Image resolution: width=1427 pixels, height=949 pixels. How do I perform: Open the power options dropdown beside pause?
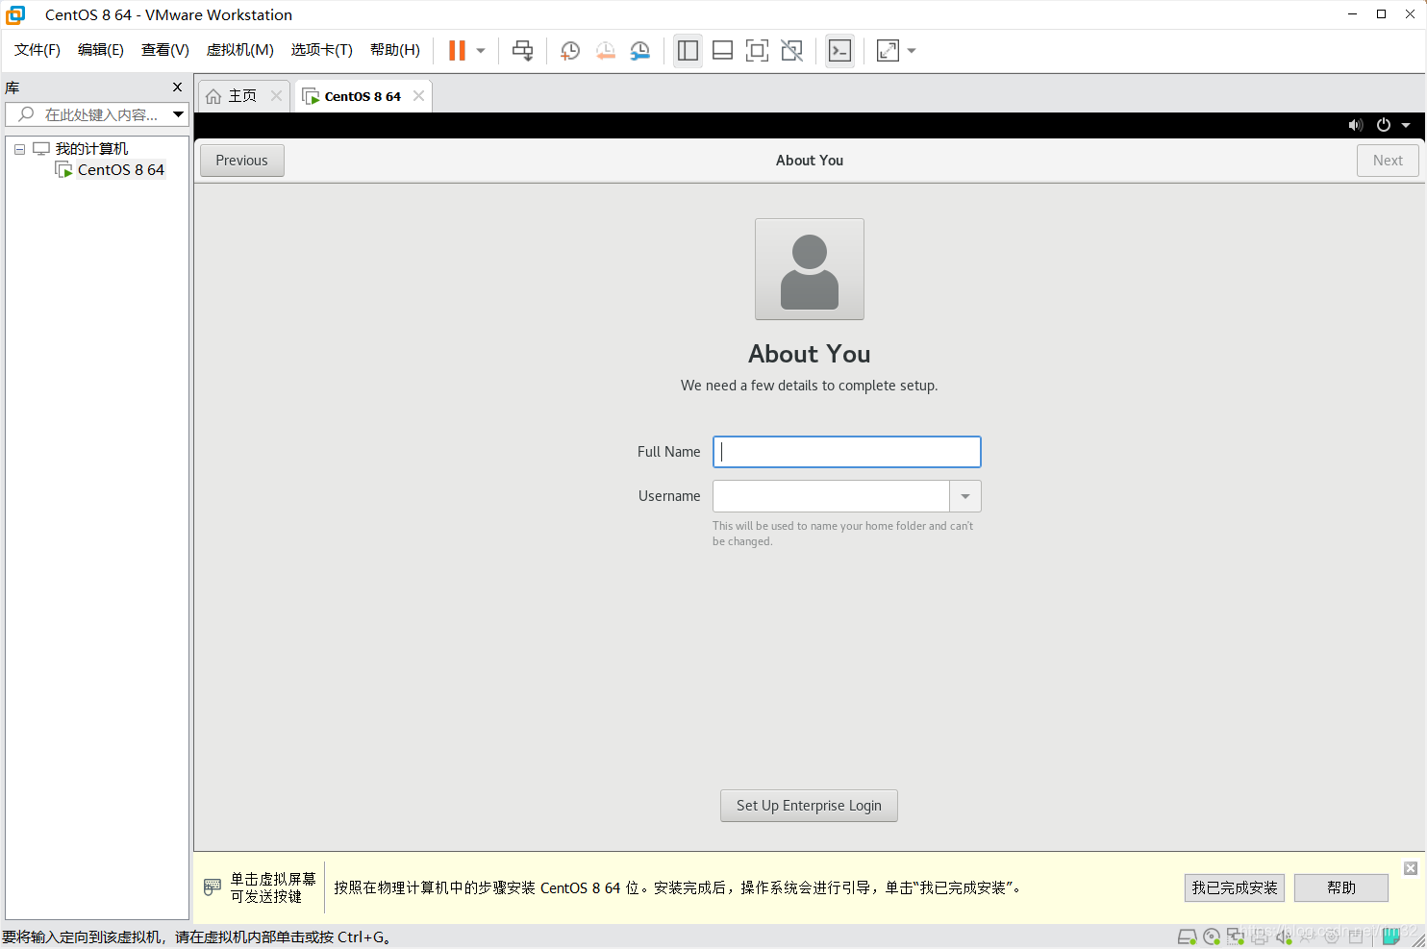pos(481,51)
